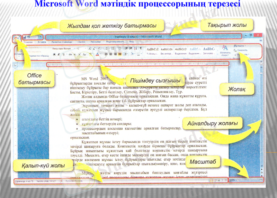The image size is (277, 198).
Task: Open the Разметка страницы tab
Action: 62,42
